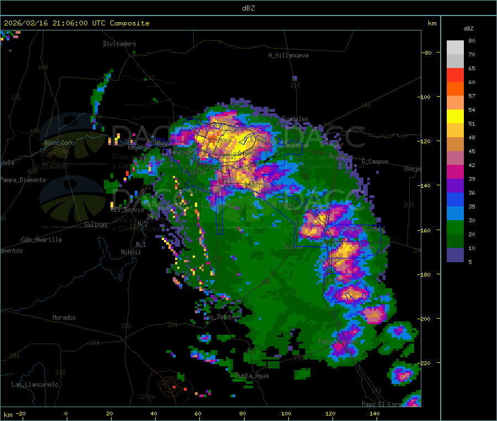The width and height of the screenshot is (497, 421).
Task: Click the 'A_Villanueva' place label
Action: pos(288,55)
